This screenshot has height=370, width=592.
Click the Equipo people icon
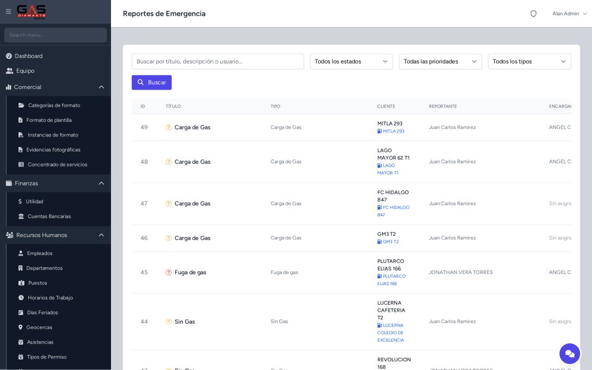point(9,71)
